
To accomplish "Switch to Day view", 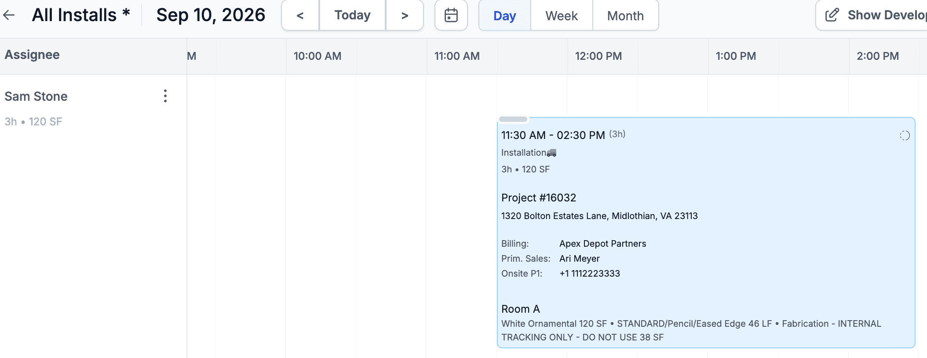I will point(505,15).
